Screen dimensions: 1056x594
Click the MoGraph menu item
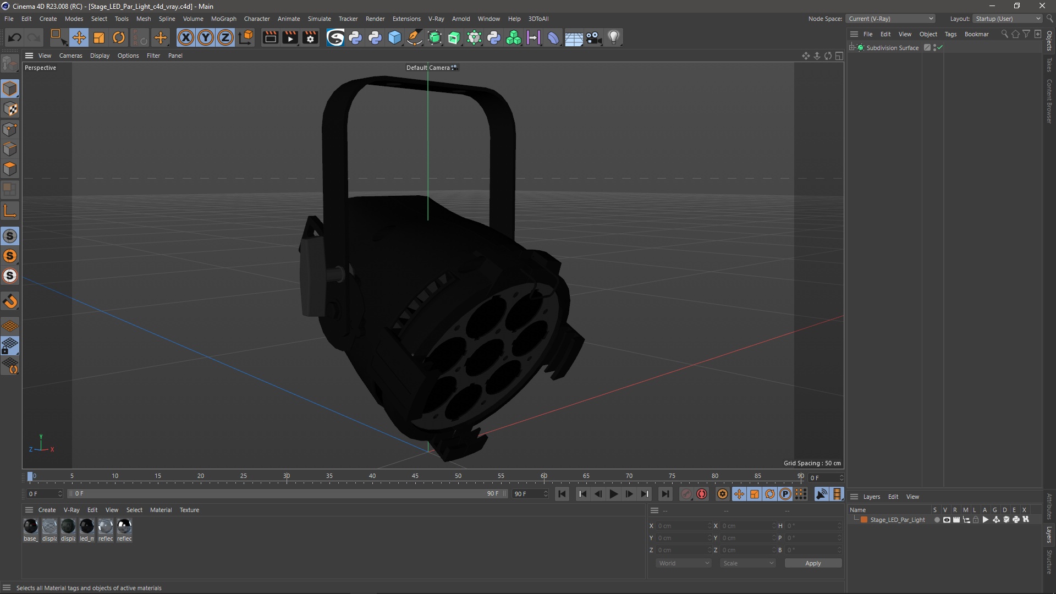tap(223, 18)
